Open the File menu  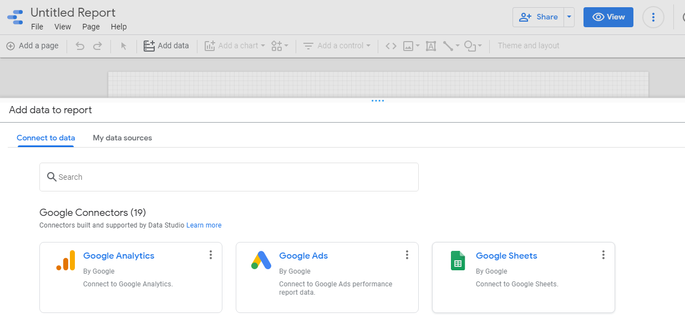point(37,27)
